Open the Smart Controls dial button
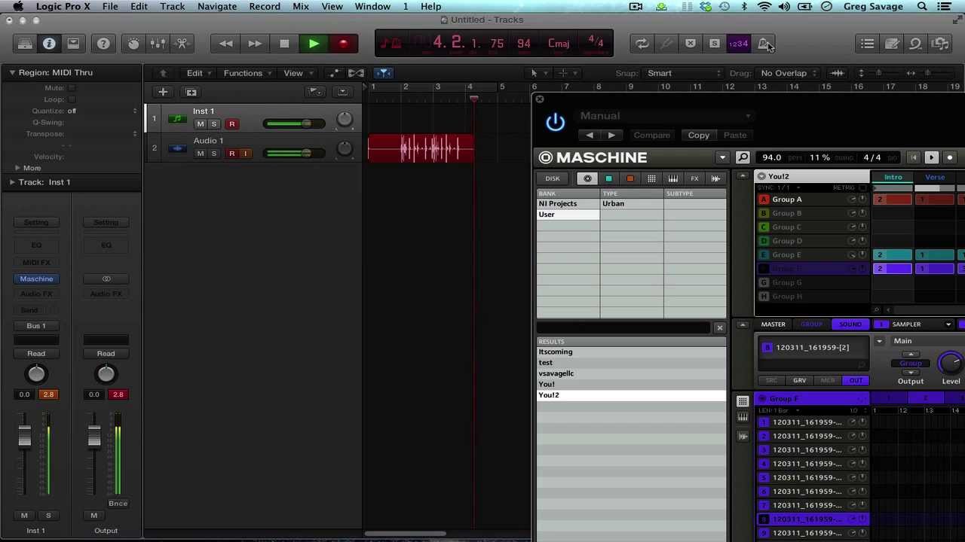This screenshot has width=965, height=542. click(x=133, y=44)
